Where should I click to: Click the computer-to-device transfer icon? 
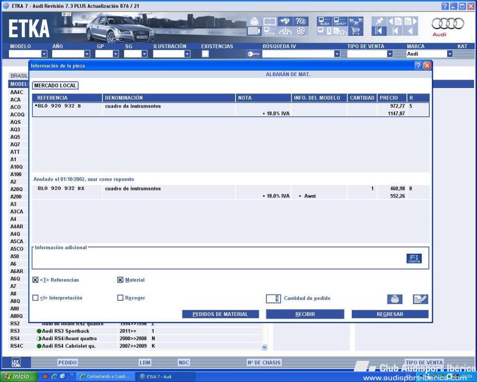pyautogui.click(x=324, y=31)
